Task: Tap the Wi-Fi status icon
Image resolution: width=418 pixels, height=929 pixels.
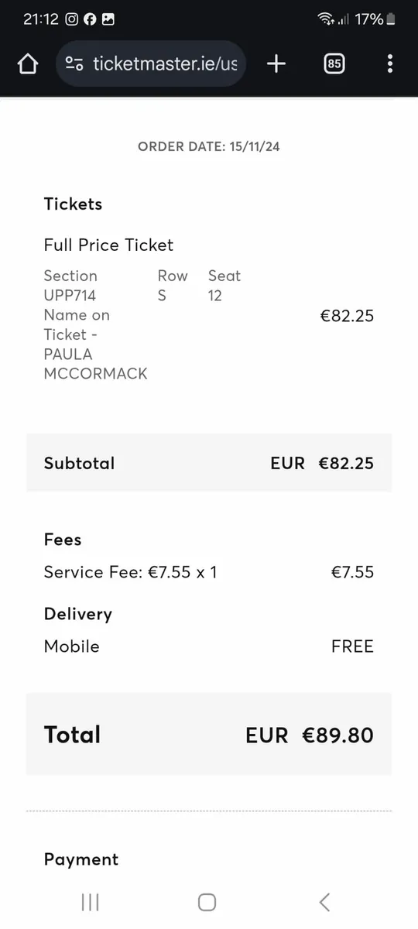Action: (x=325, y=19)
